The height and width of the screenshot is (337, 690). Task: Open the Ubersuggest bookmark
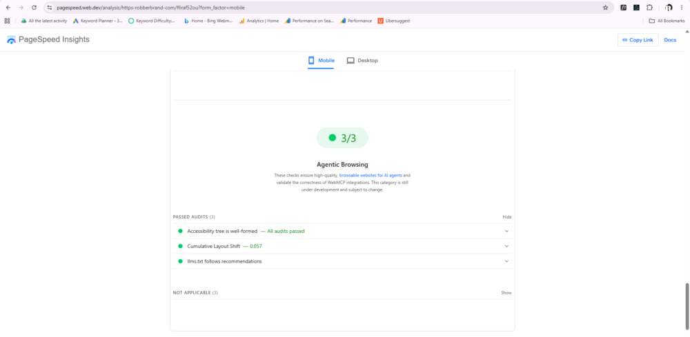pyautogui.click(x=394, y=21)
